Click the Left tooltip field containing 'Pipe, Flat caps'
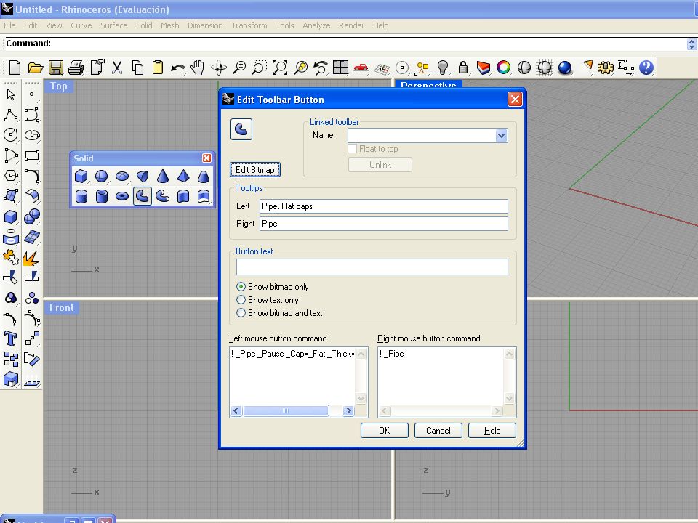The height and width of the screenshot is (523, 698). (x=384, y=206)
